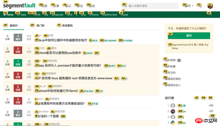
Task: Show more tags via the ellipsis icon
Action: [210, 15]
